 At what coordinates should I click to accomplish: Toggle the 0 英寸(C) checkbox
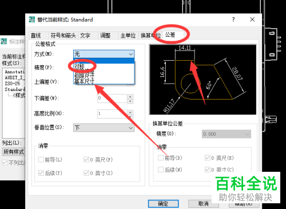pos(208,169)
